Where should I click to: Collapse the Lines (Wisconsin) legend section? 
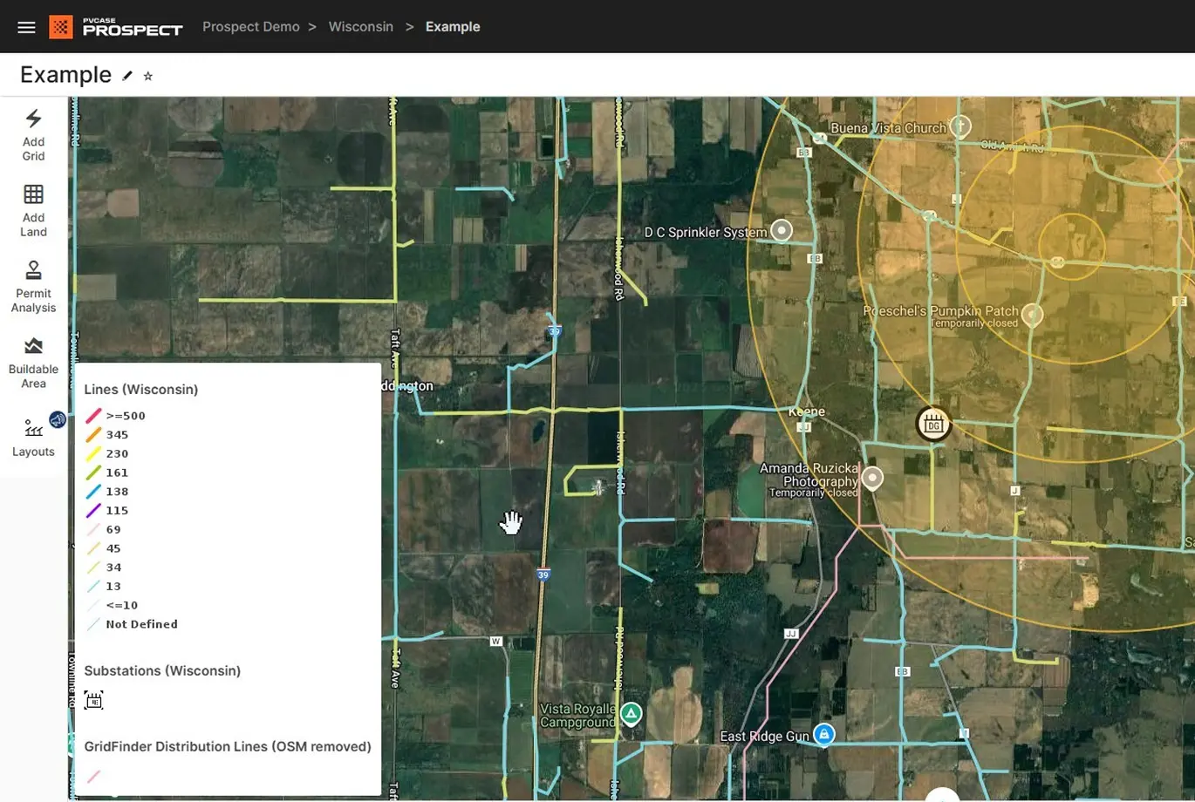140,389
